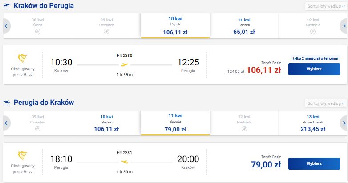The height and width of the screenshot is (183, 348).
Task: Select 11 kwi Sobota return date tab
Action: tap(175, 123)
